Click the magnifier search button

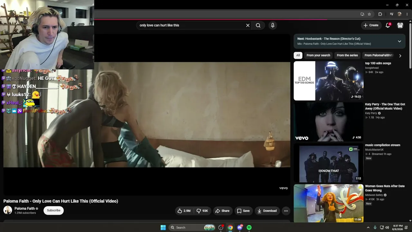click(258, 25)
